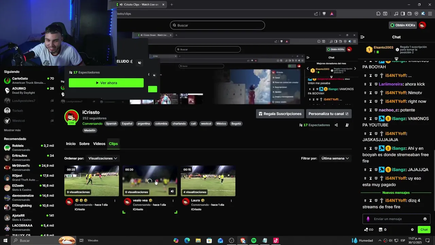Screen dimensions: 435x245
Task: Open the Windows Start menu
Action: pos(5,241)
